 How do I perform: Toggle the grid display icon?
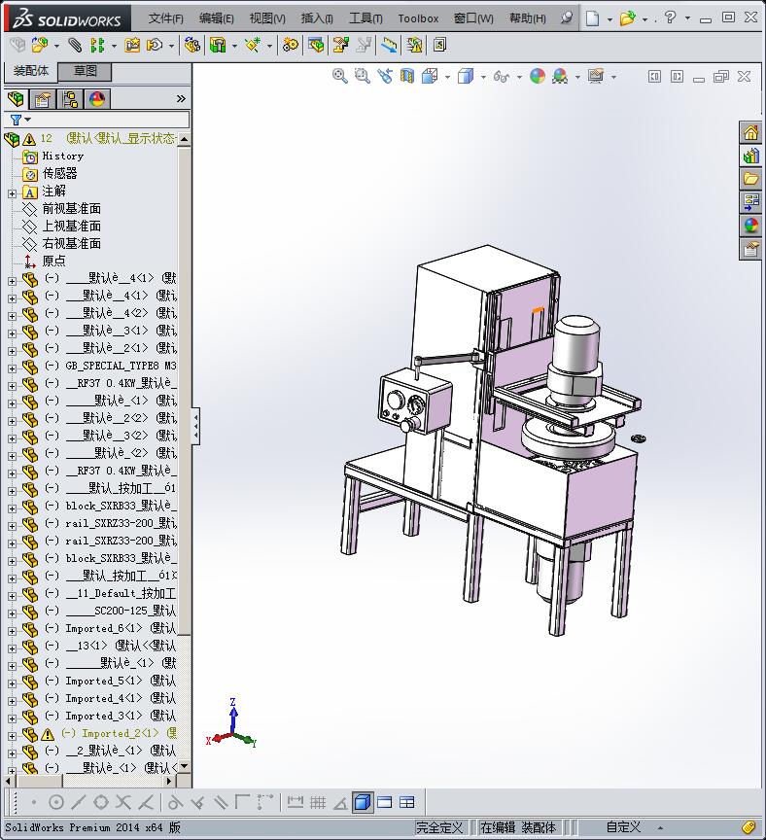coord(318,802)
